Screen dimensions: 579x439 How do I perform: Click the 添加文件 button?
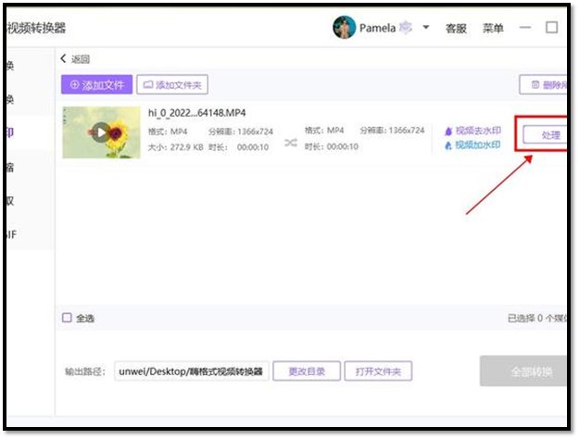[x=96, y=84]
